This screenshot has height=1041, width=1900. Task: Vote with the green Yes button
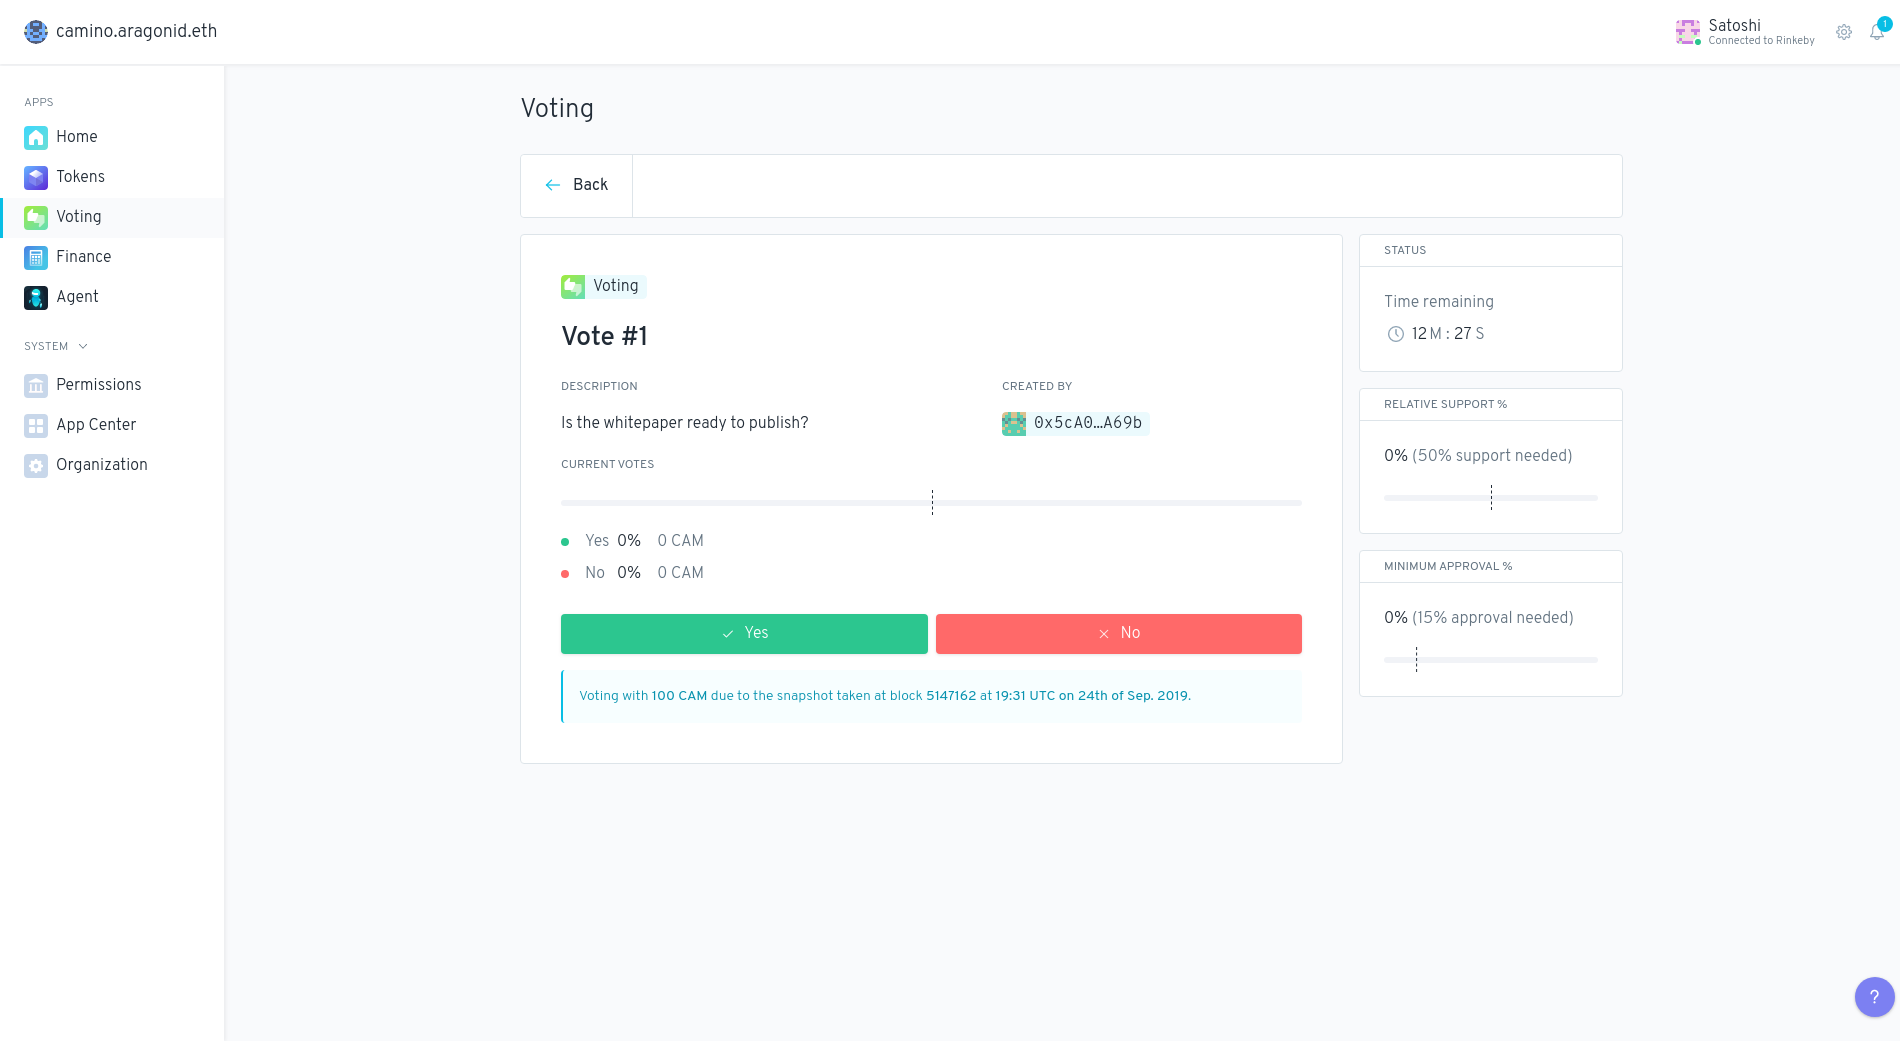pos(744,634)
